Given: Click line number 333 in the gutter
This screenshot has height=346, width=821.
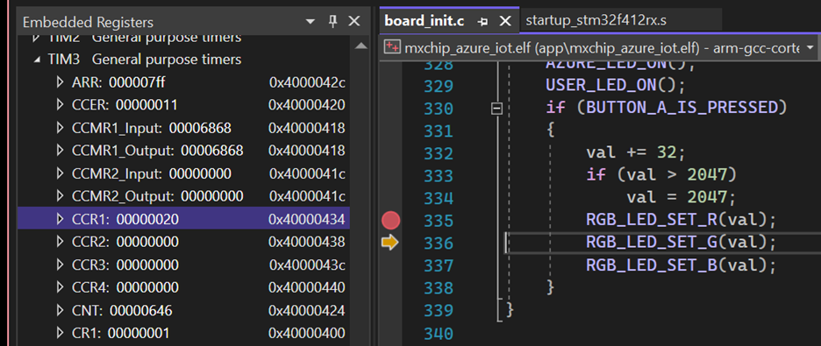Looking at the screenshot, I should [x=439, y=175].
